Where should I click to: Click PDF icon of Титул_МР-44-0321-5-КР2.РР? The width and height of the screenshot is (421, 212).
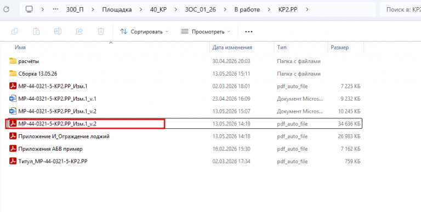point(13,161)
